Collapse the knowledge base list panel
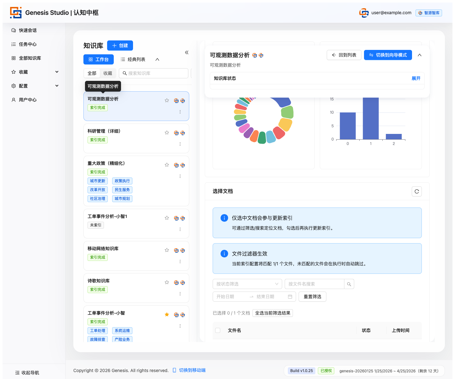This screenshot has height=379, width=455. [187, 52]
